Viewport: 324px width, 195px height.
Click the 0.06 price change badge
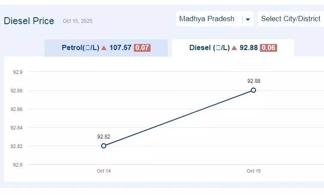coord(268,48)
